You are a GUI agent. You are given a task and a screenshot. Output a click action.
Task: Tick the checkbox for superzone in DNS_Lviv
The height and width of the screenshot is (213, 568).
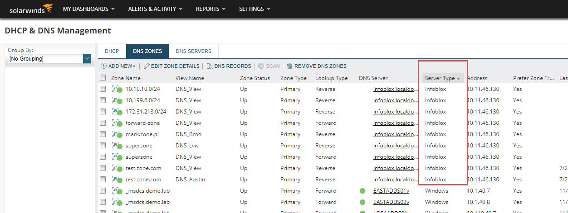click(x=103, y=146)
